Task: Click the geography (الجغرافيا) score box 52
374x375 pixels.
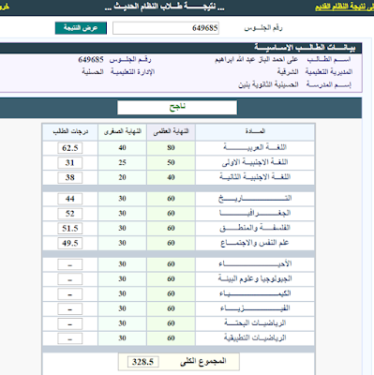Action: 70,214
